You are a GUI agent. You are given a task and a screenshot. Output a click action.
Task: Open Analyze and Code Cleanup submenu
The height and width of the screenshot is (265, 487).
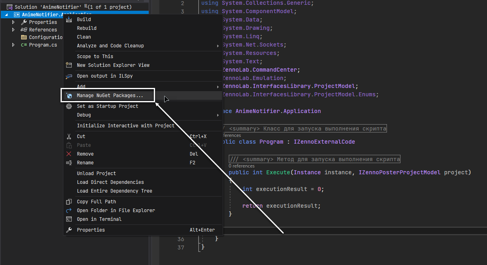click(x=110, y=46)
